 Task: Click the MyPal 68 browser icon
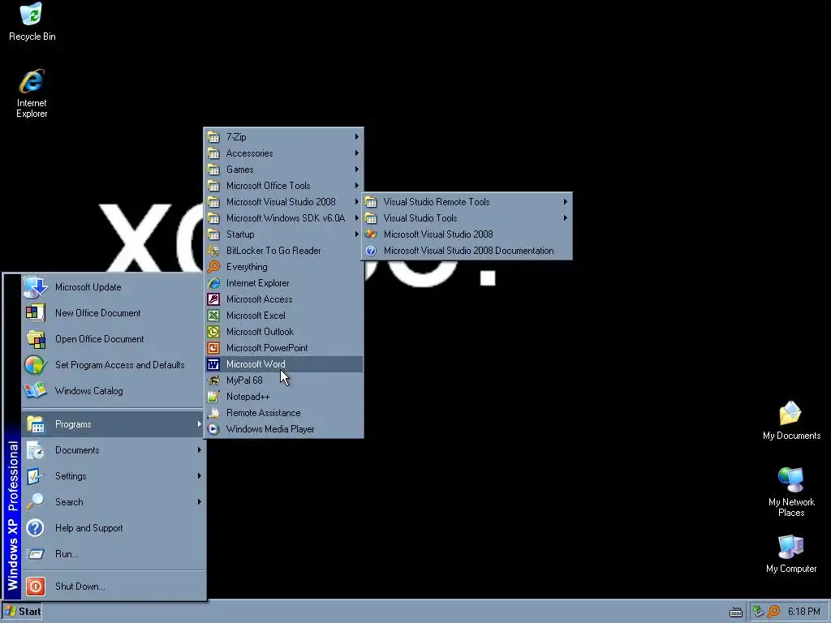click(x=213, y=380)
